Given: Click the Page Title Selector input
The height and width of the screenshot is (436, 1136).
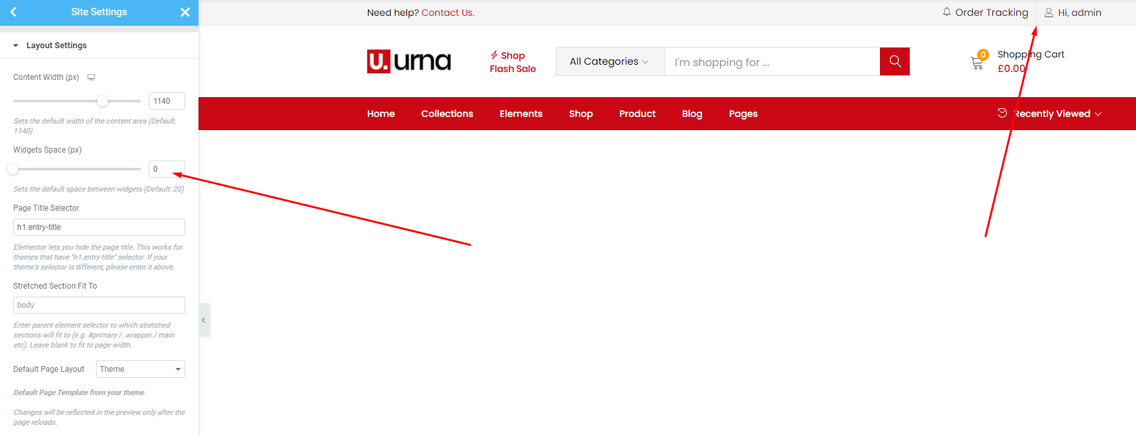Looking at the screenshot, I should [99, 227].
